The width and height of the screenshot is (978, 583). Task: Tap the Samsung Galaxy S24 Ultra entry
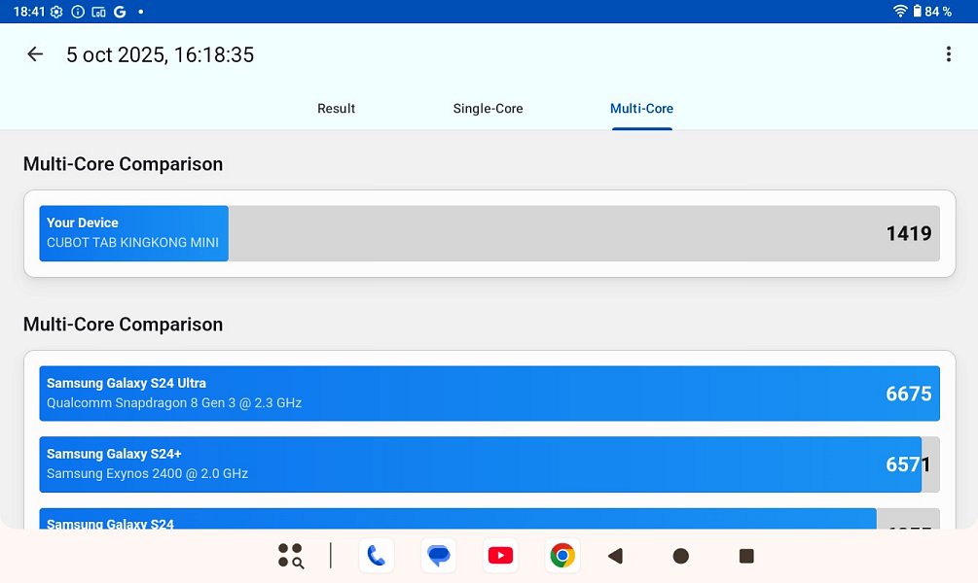[489, 394]
